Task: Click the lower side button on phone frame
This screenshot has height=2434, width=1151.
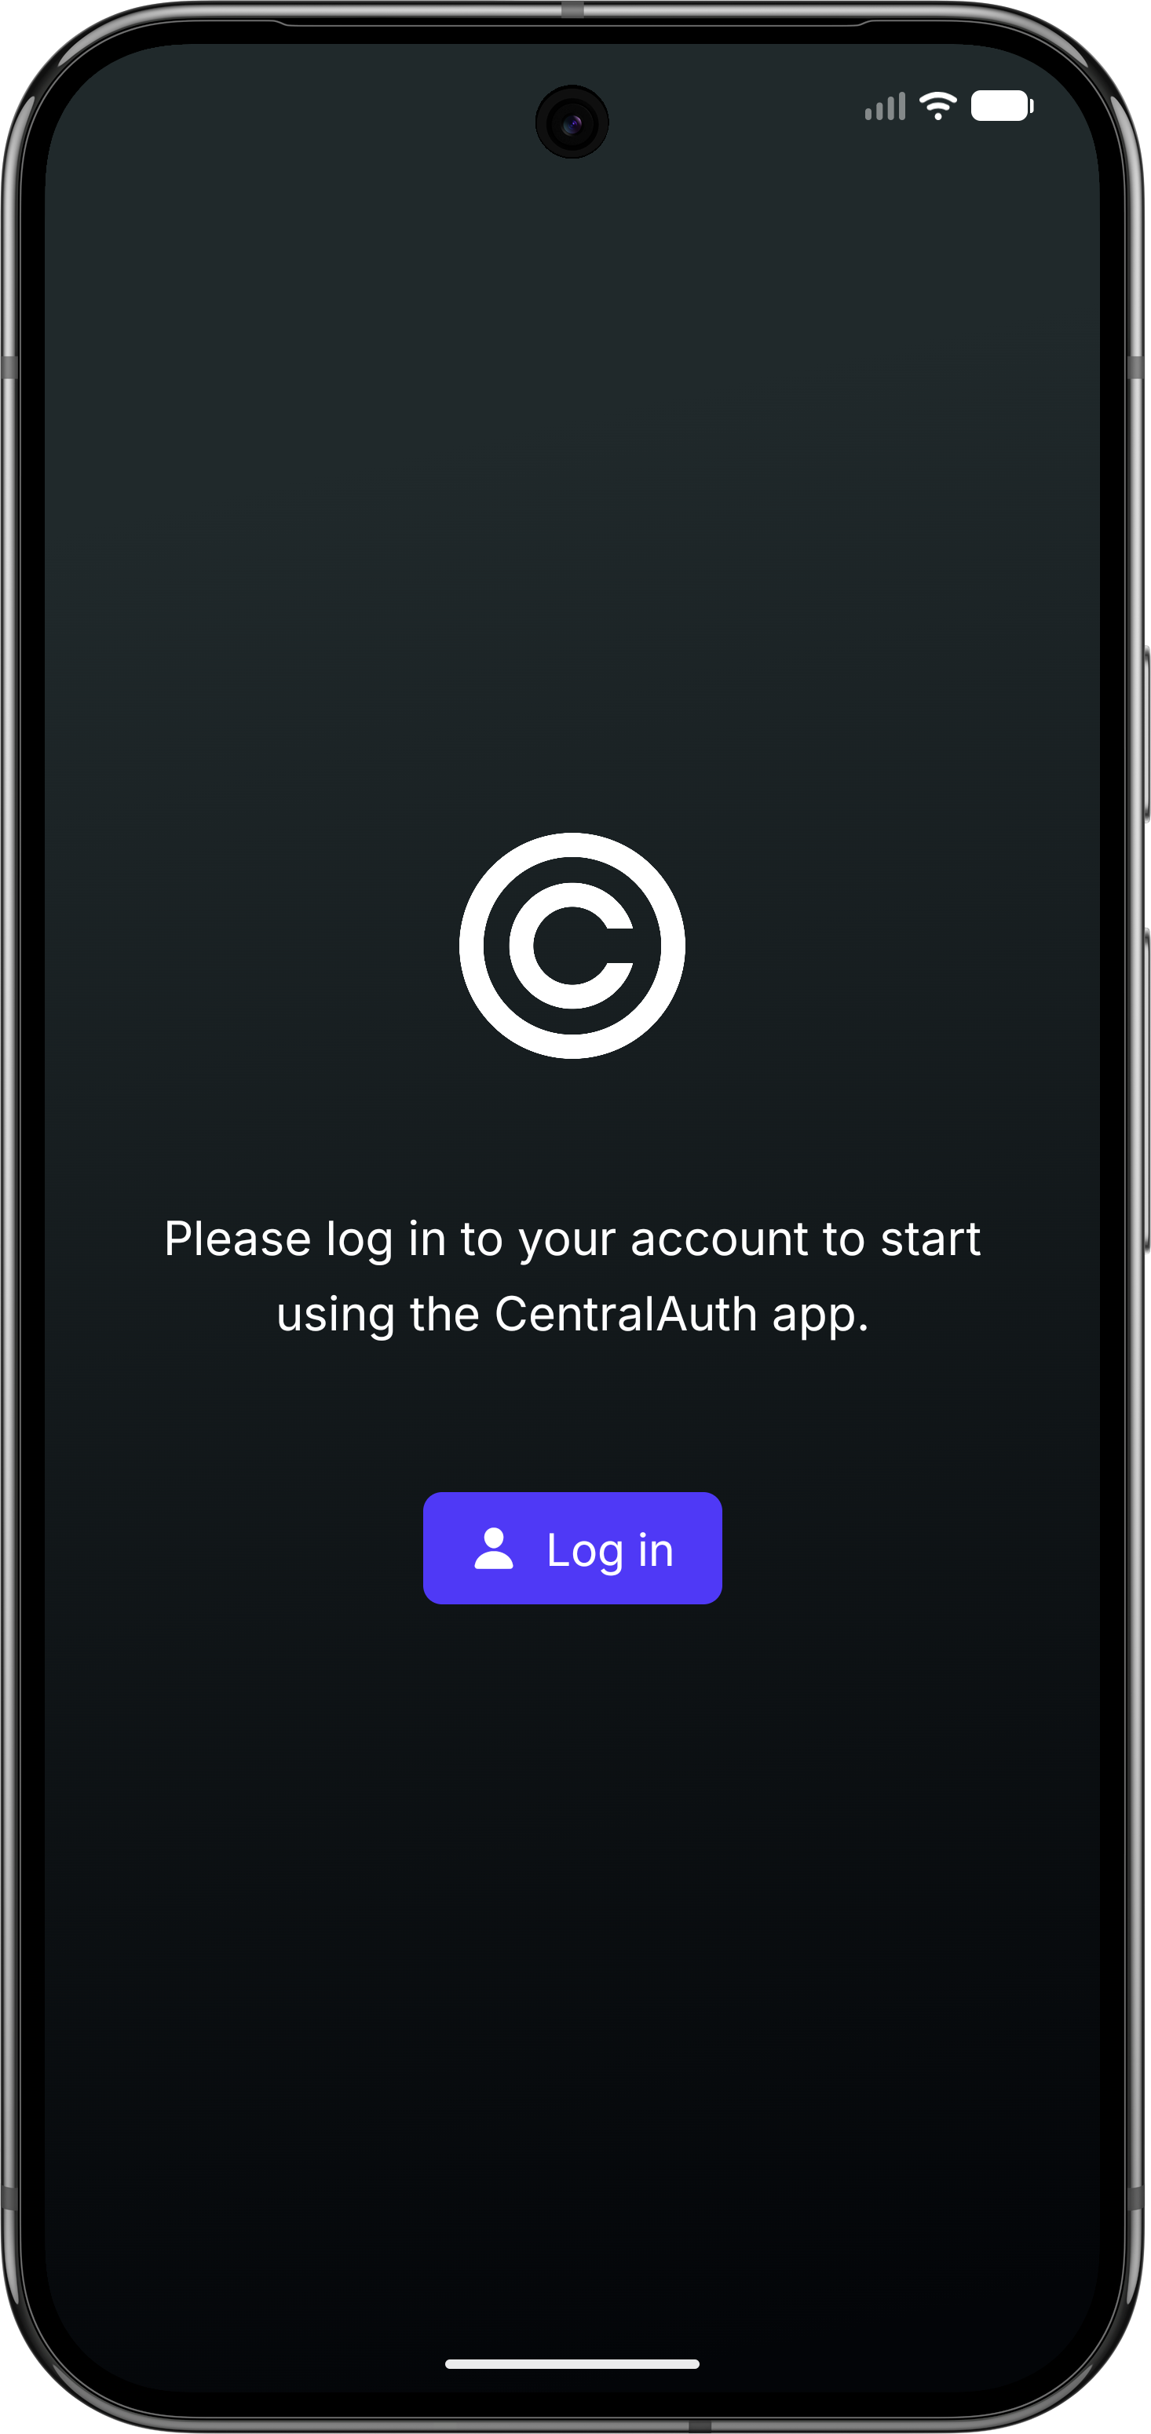Action: [x=1146, y=1091]
